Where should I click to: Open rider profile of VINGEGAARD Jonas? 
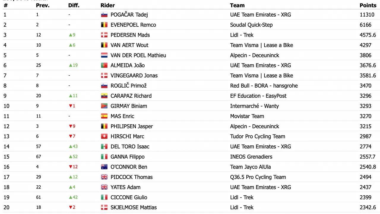point(134,76)
